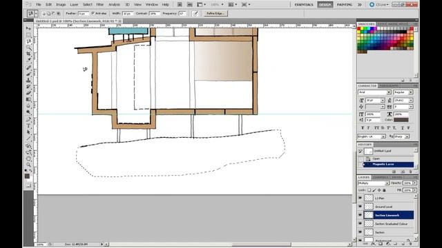Toggle the lock all padlock option
The image size is (442, 248).
click(x=384, y=190)
